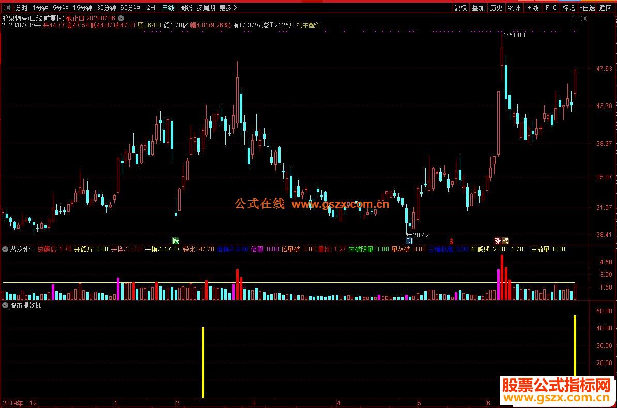Image resolution: width=617 pixels, height=408 pixels.
Task: Click month 5 on the time axis
Action: point(420,403)
